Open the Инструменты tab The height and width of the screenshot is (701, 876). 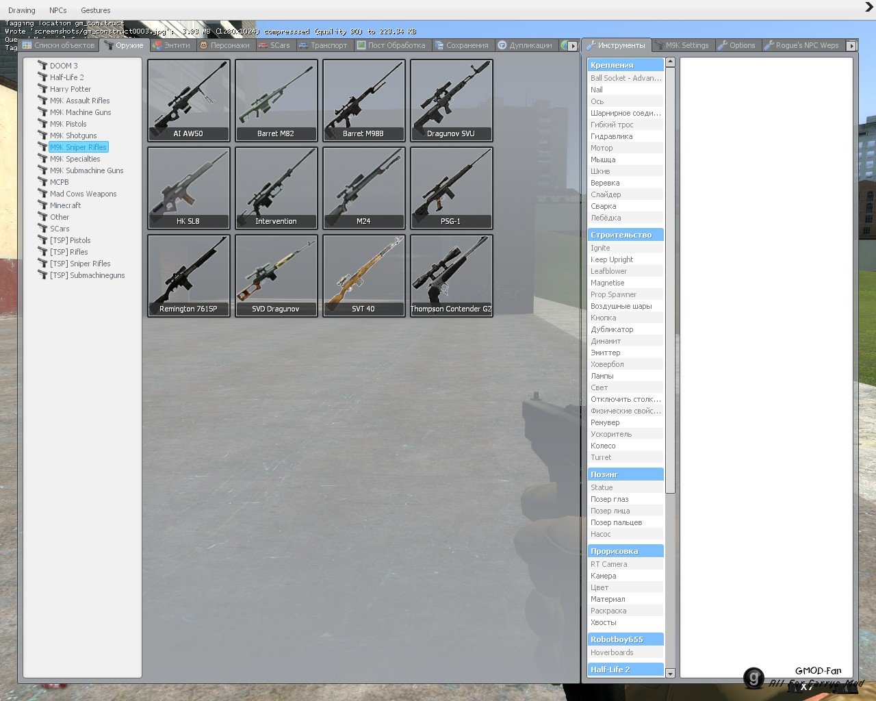pyautogui.click(x=616, y=45)
